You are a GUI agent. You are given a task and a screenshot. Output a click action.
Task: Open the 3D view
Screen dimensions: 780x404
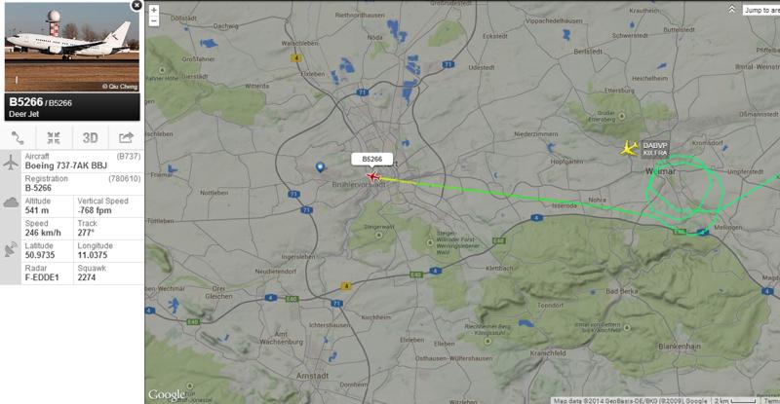[x=90, y=137]
